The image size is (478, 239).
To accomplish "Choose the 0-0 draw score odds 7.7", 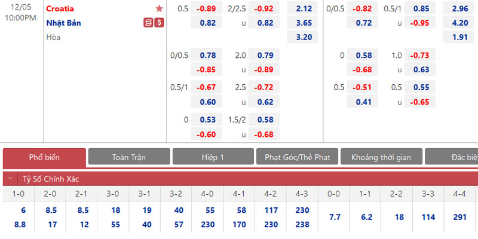I will point(334,217).
